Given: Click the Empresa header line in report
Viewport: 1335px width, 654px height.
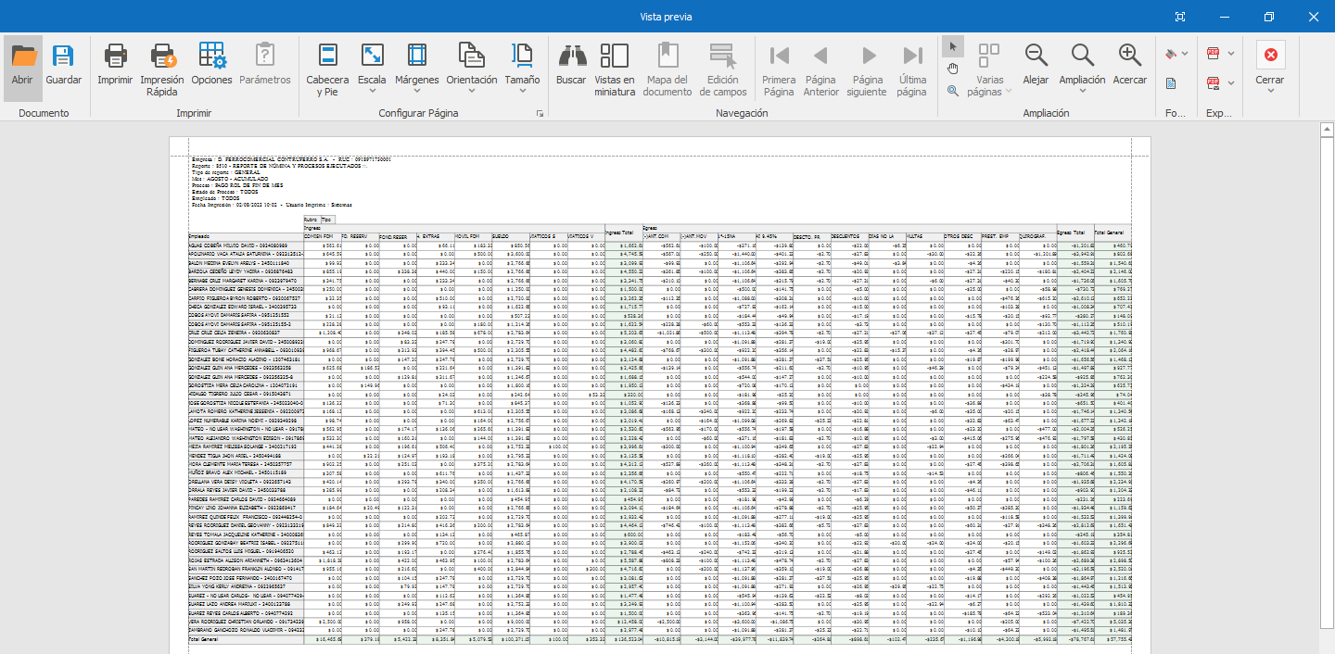Looking at the screenshot, I should pos(290,159).
